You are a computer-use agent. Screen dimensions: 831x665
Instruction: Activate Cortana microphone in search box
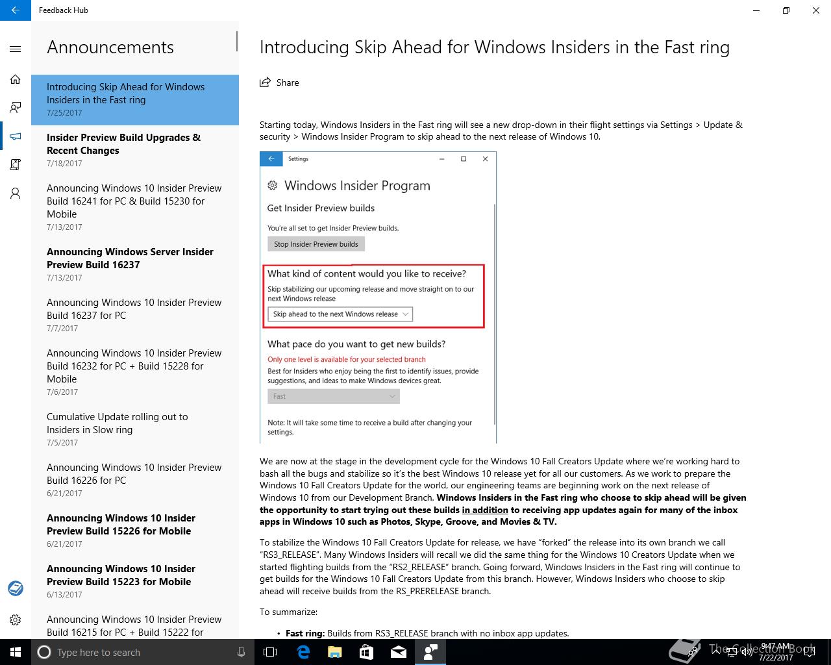point(242,652)
